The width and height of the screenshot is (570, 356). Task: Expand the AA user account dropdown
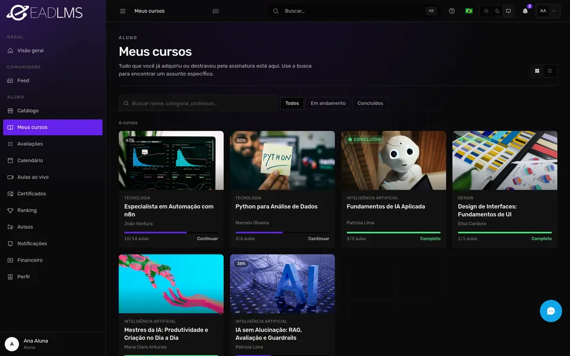(548, 11)
